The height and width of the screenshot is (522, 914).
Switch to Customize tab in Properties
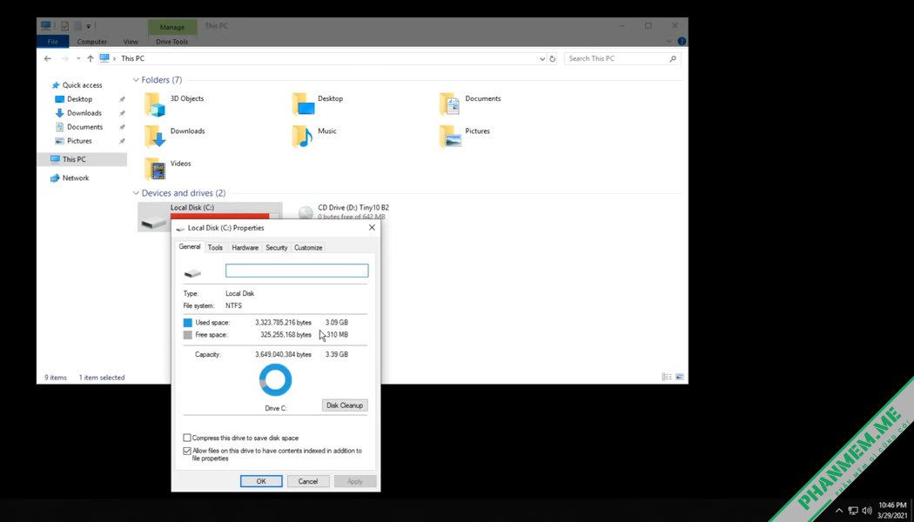[x=308, y=248]
